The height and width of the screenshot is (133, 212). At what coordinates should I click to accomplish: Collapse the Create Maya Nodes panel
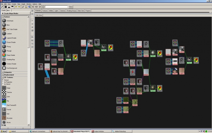tap(2, 13)
